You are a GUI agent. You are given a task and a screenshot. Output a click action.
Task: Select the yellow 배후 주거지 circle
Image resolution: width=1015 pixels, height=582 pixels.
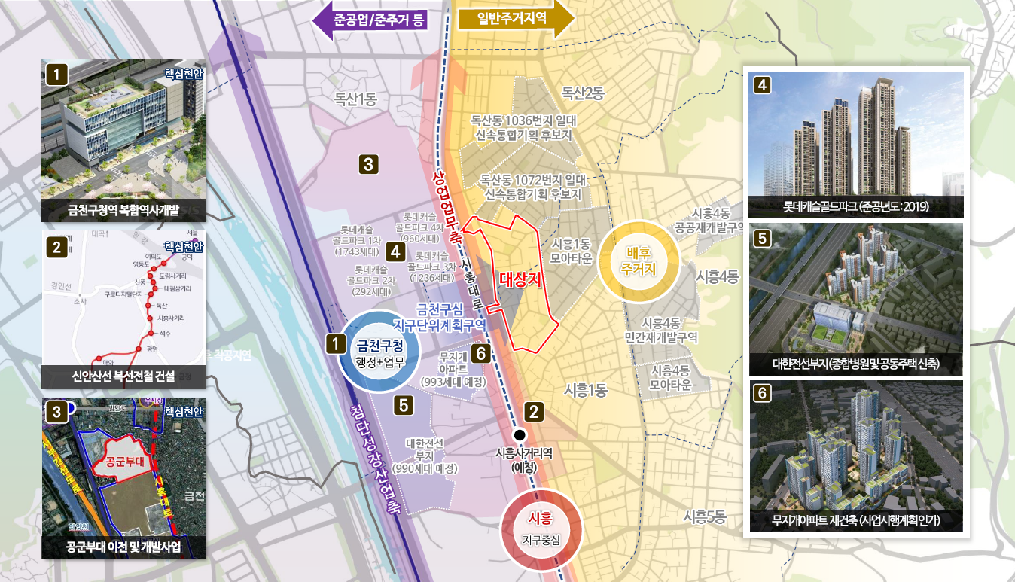[x=639, y=261]
